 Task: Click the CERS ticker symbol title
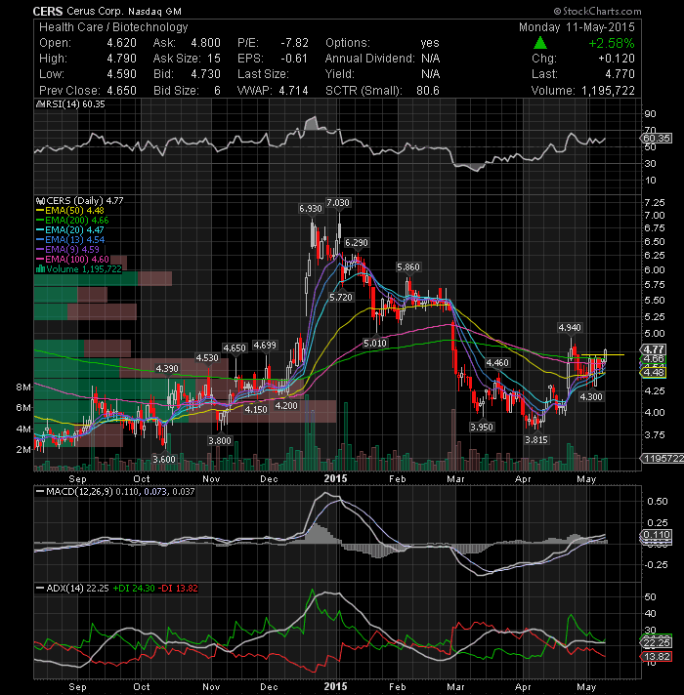click(48, 11)
